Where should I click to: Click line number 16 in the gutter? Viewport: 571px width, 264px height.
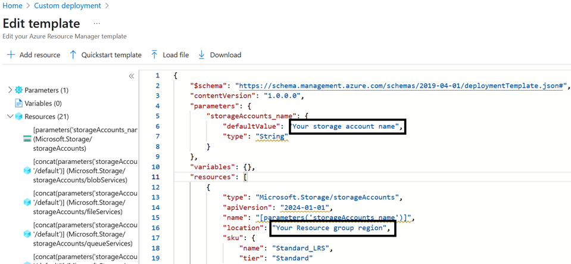[x=155, y=228]
